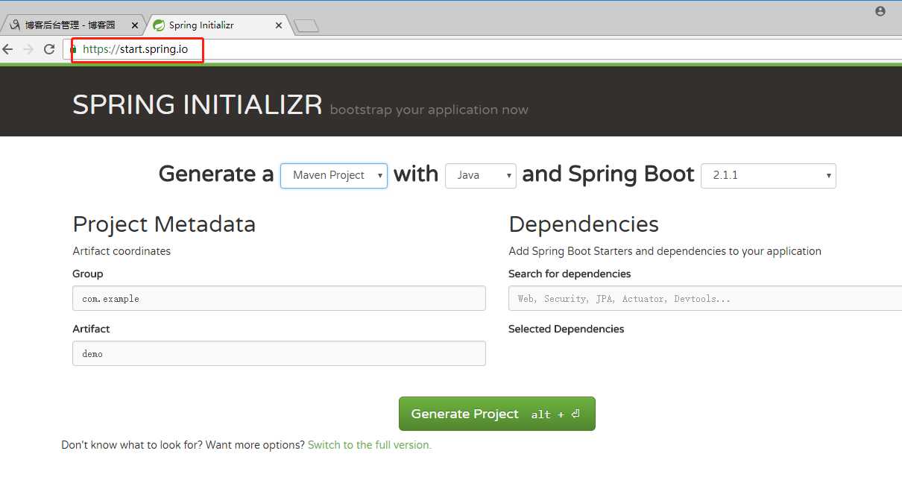This screenshot has height=486, width=902.
Task: Click the Spring leaf favicon on tab
Action: 159,25
